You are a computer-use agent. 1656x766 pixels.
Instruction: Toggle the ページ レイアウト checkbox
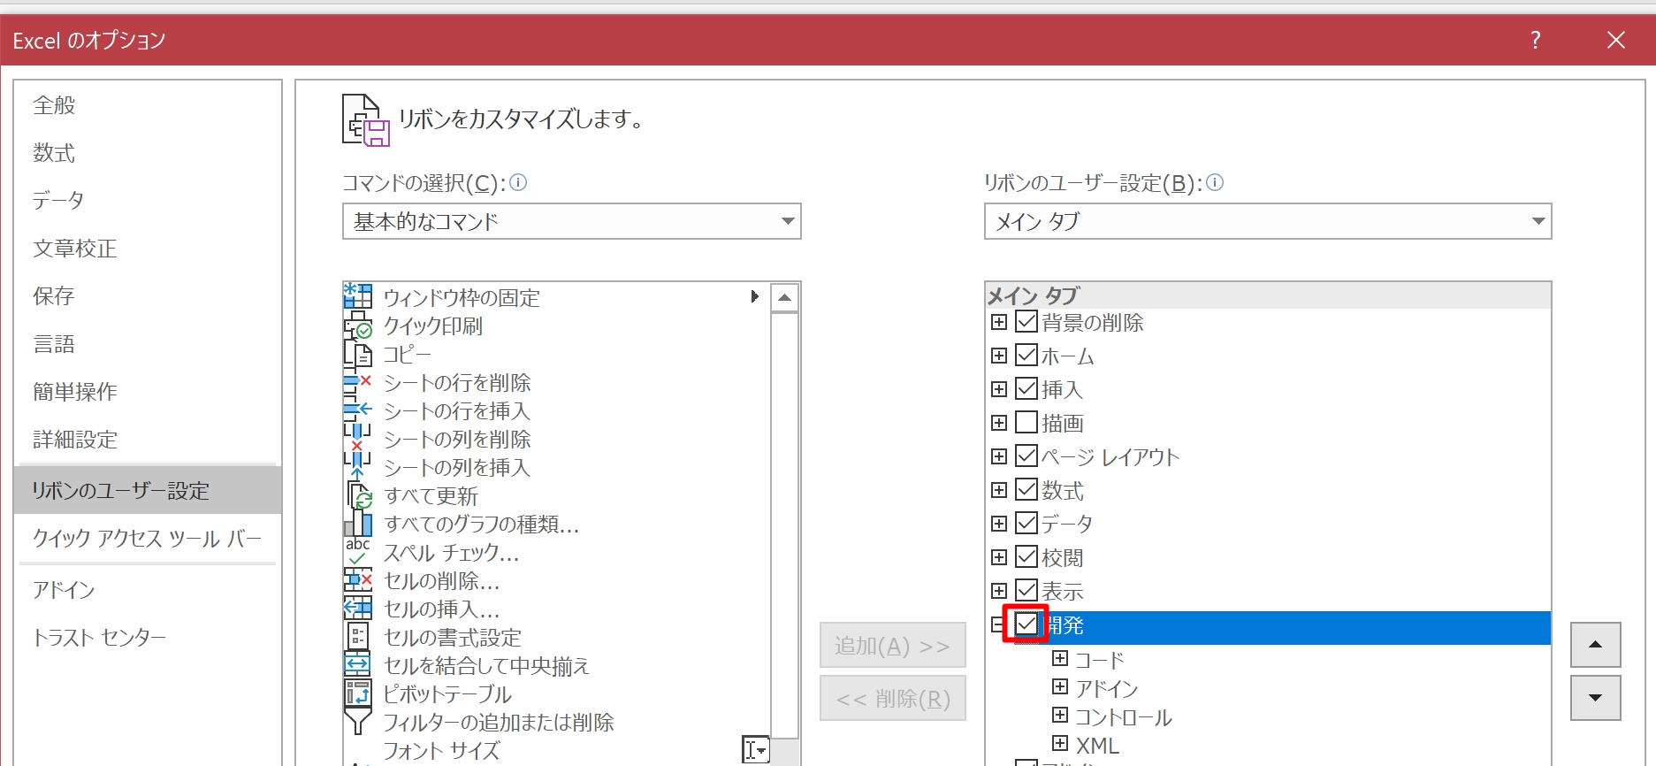click(x=1026, y=456)
